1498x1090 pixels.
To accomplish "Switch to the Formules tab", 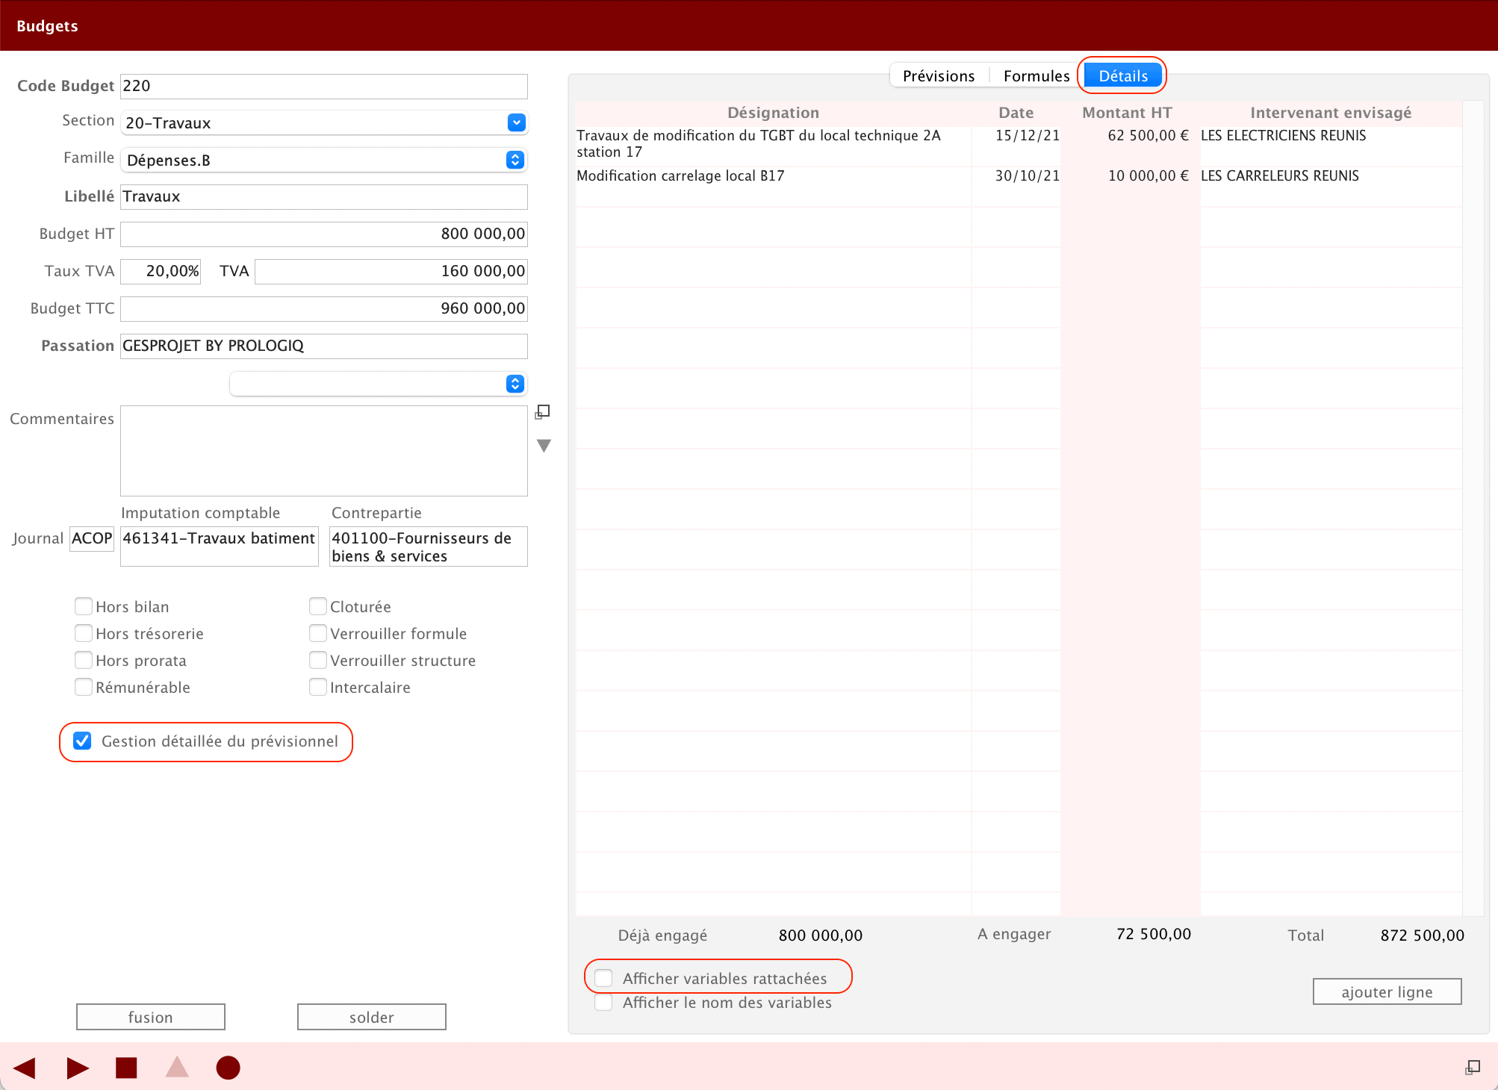I will tap(1037, 75).
